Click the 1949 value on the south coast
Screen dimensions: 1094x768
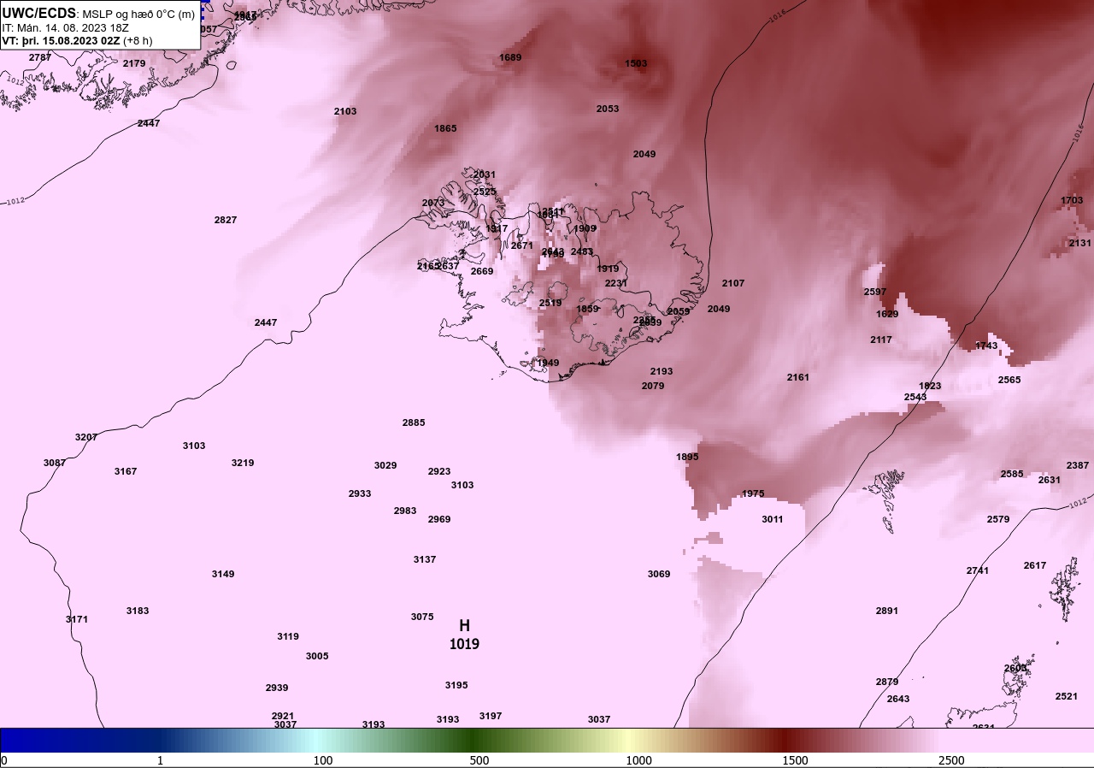tap(548, 363)
